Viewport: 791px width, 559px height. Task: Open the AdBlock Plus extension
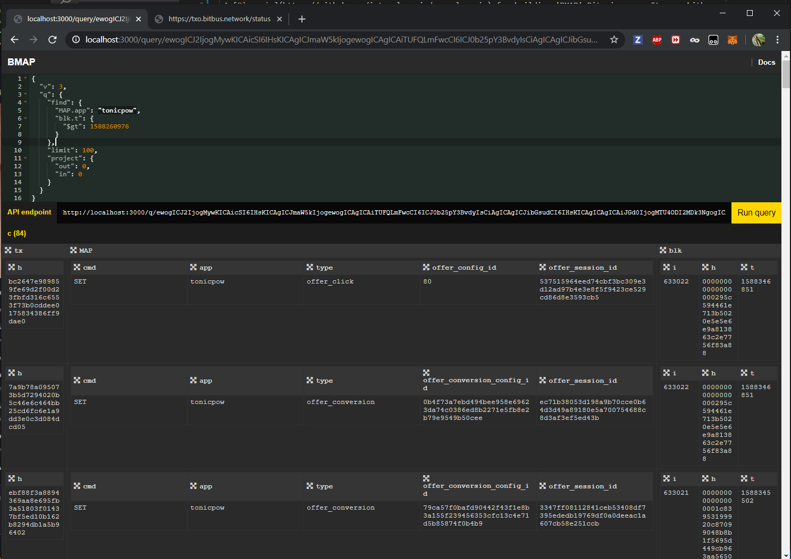[657, 40]
